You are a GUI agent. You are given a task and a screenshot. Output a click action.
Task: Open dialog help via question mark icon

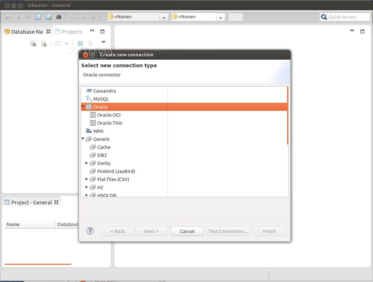[90, 231]
